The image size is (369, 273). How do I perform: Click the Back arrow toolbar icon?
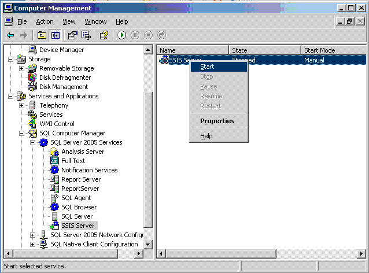tap(10, 35)
